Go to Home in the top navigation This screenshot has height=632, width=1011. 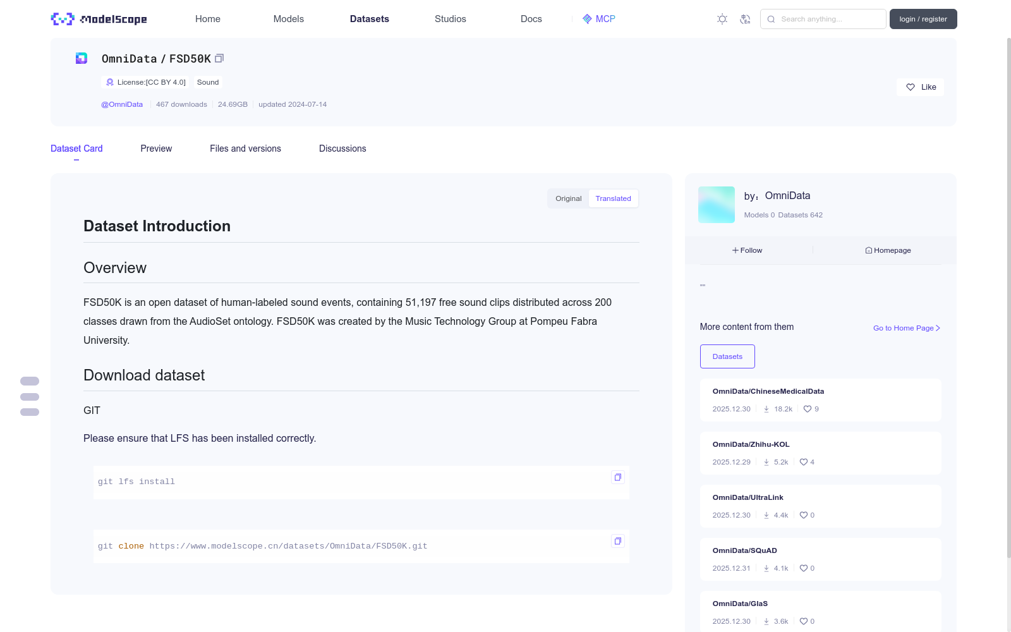point(208,19)
